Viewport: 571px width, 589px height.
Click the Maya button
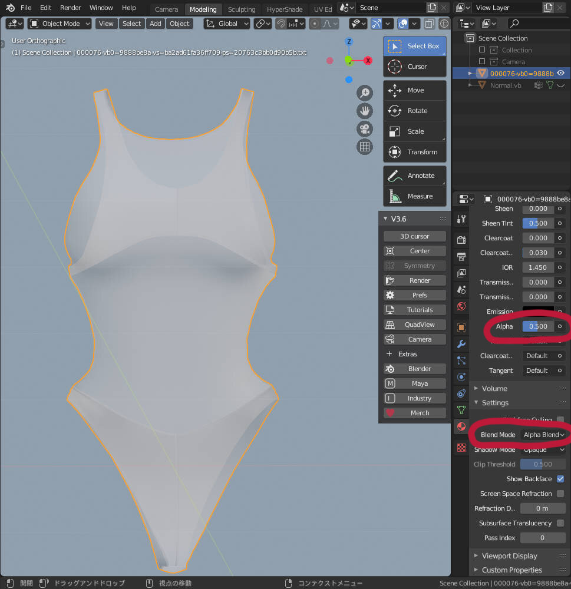pyautogui.click(x=415, y=383)
